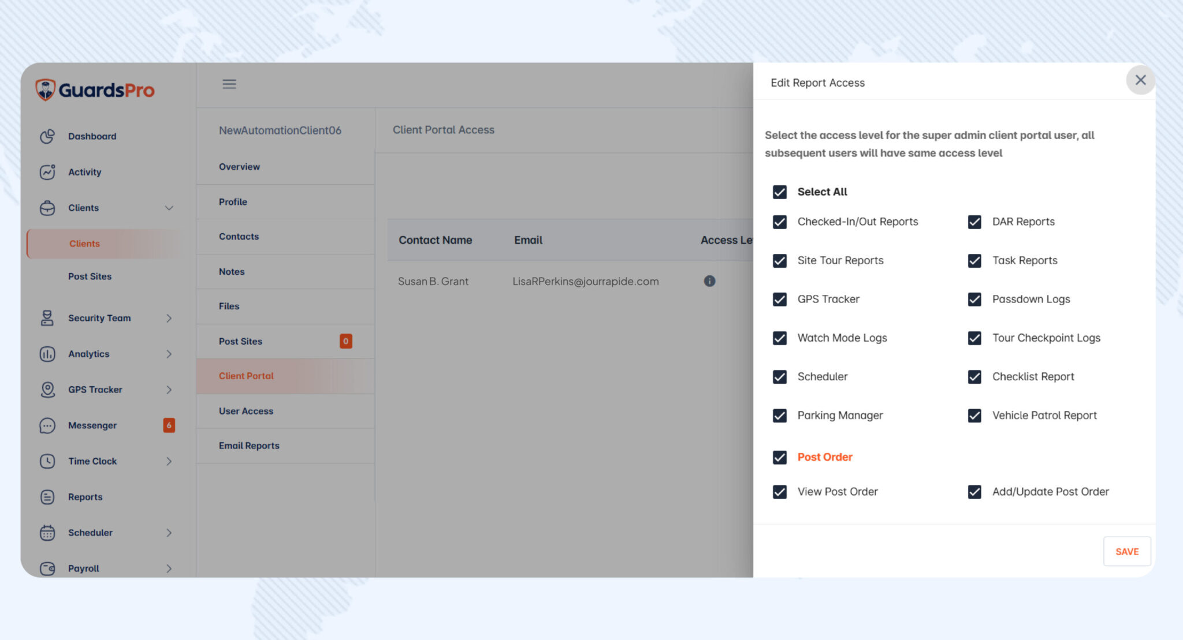Toggle Checklist Report checkbox

click(974, 376)
